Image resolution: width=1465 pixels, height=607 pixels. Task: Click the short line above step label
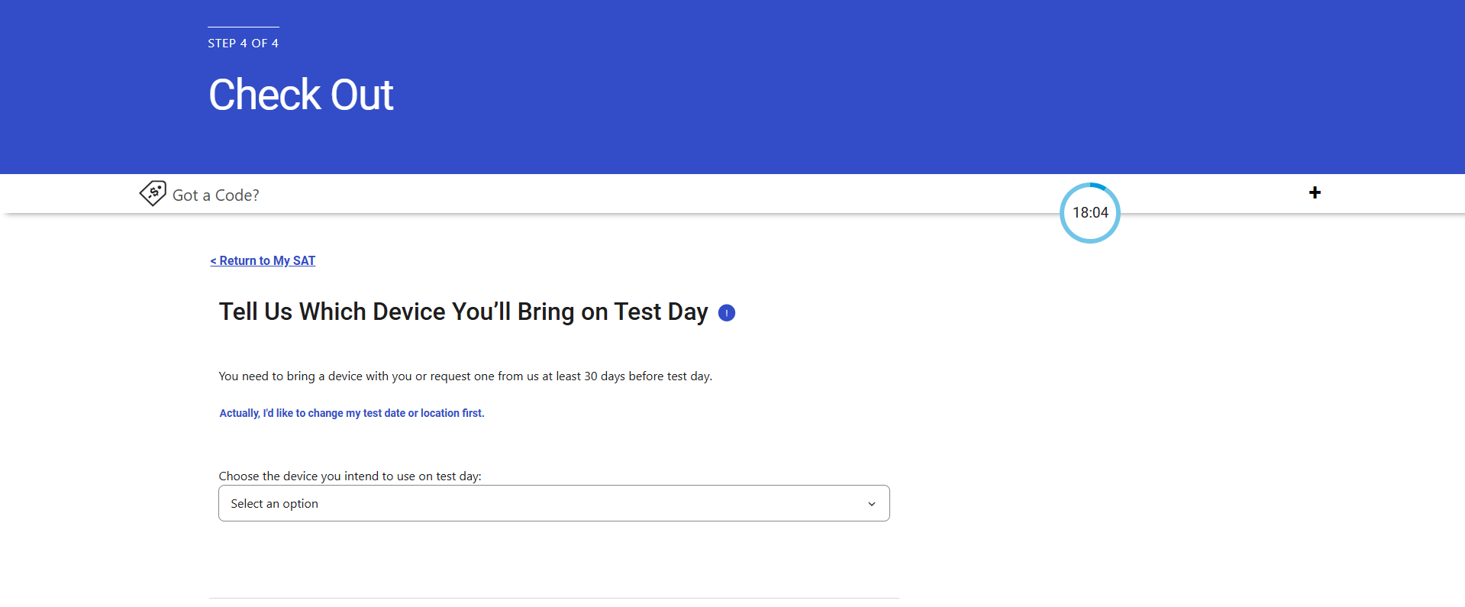(243, 27)
